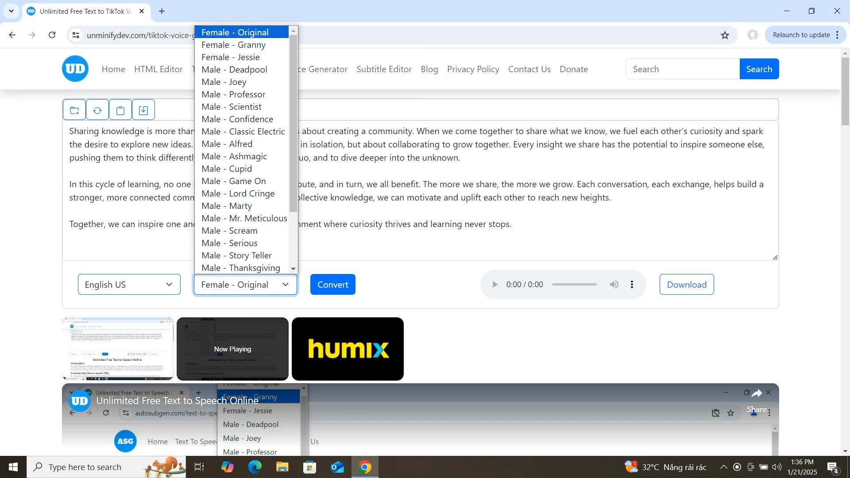This screenshot has height=478, width=850.
Task: Click the UD site logo
Action: [75, 69]
